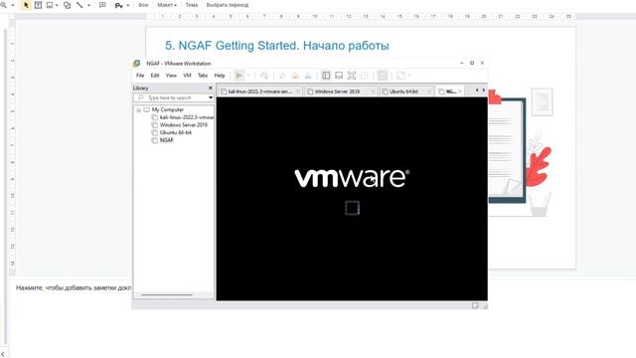Click the revert snapshot icon
636x358 pixels.
[x=295, y=76]
